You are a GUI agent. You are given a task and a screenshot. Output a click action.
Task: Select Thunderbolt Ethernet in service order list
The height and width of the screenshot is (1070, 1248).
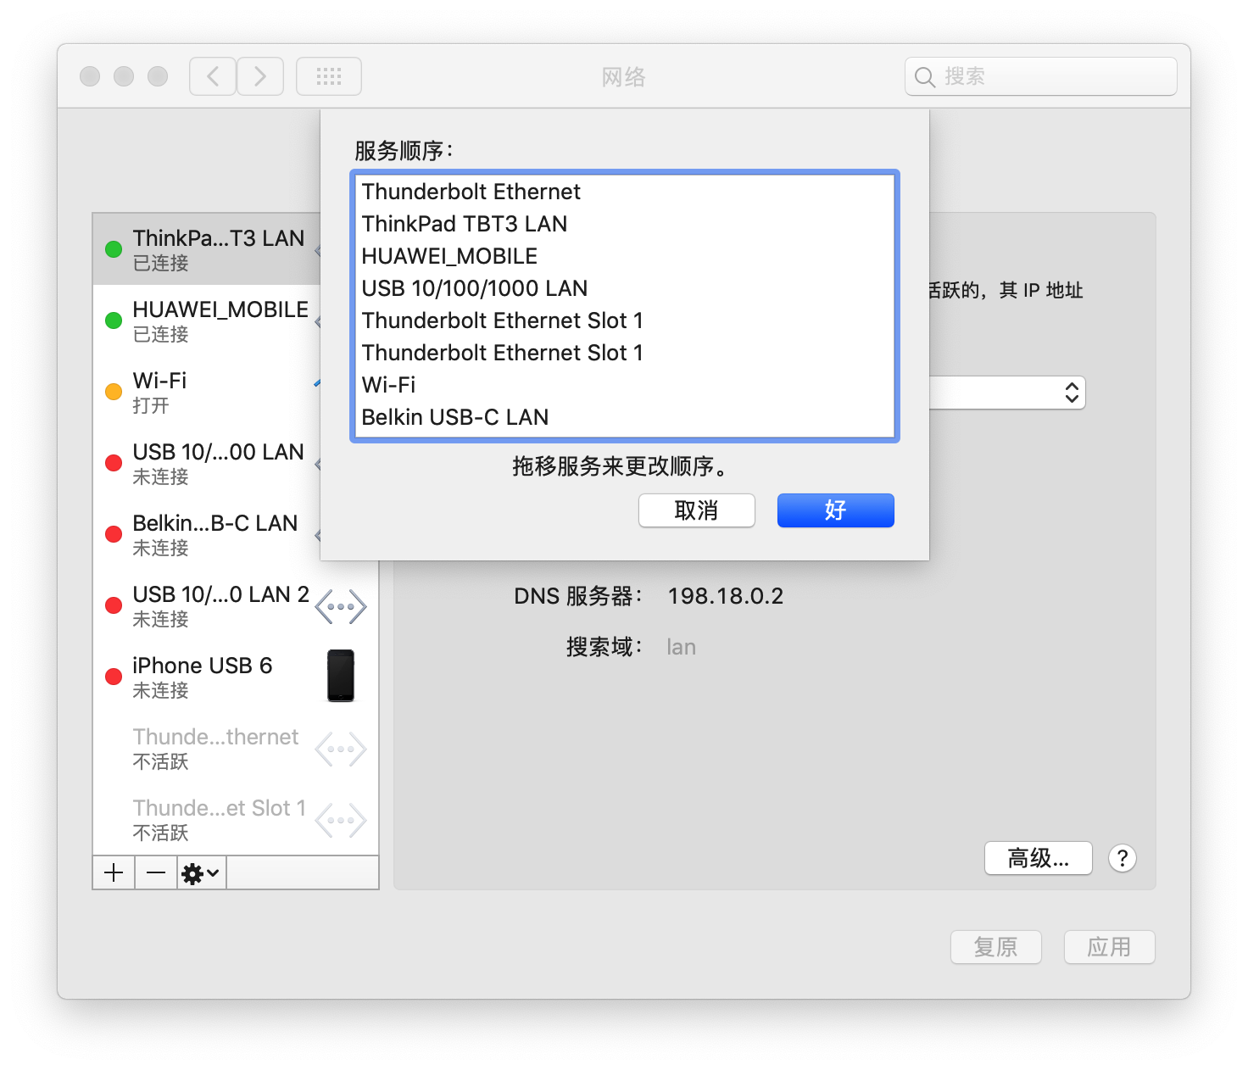point(625,192)
